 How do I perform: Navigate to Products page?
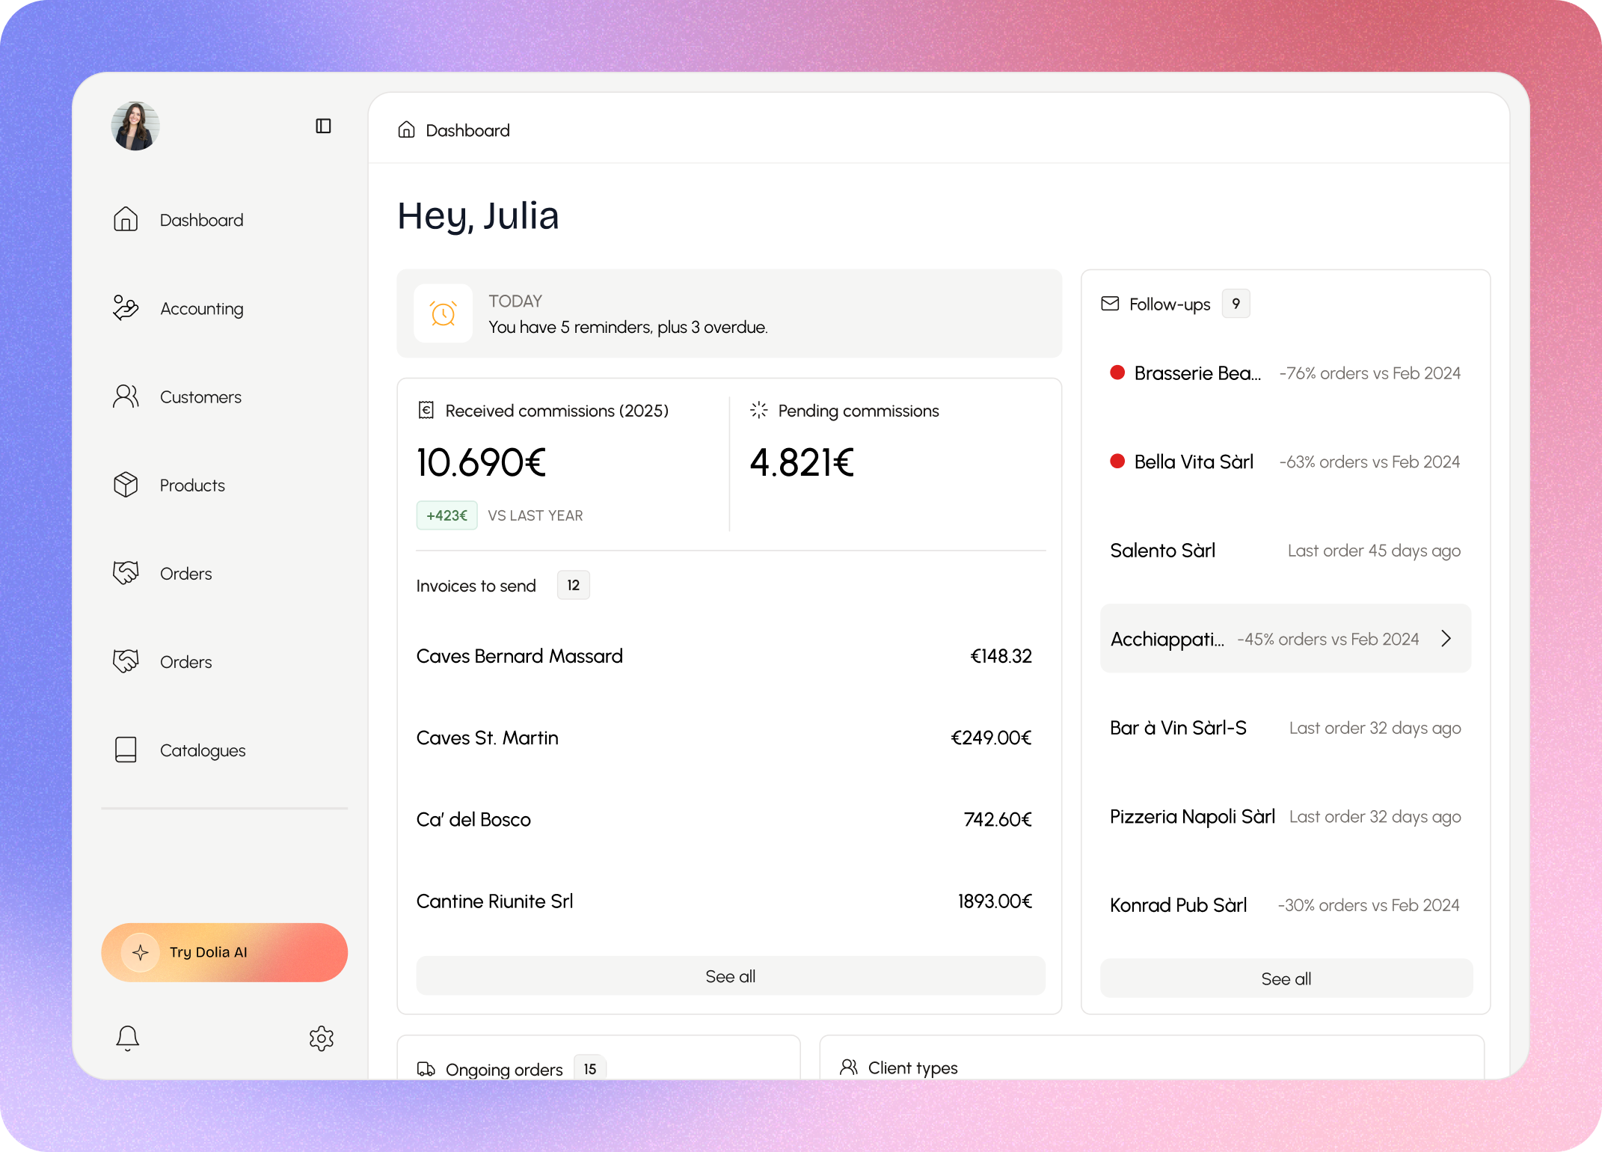[191, 485]
